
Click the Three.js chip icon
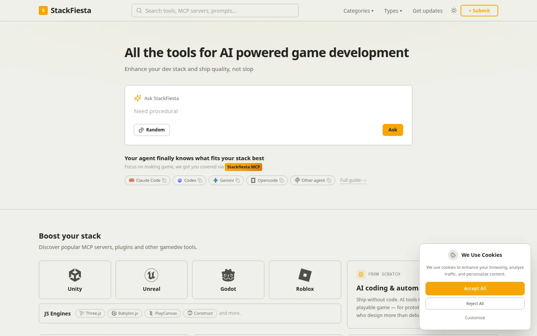coord(82,313)
